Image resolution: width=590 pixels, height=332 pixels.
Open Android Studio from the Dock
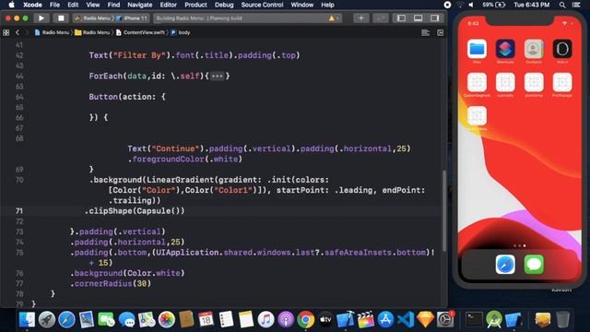(494, 320)
